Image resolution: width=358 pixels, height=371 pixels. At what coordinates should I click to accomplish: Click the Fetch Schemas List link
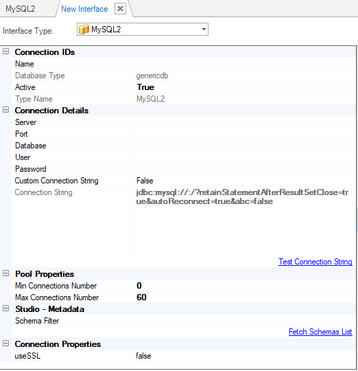point(320,332)
